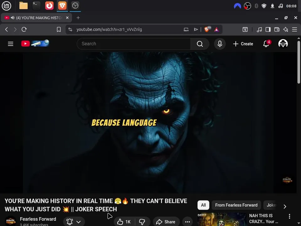
Task: Open the Files folder launcher in the panel
Action: click(x=24, y=6)
